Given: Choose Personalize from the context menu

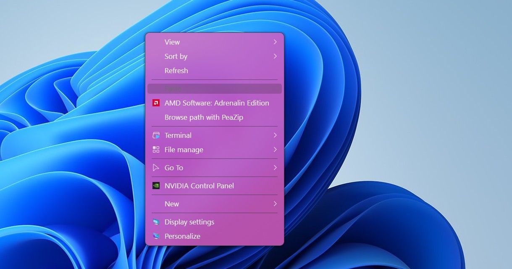Looking at the screenshot, I should pyautogui.click(x=215, y=236).
